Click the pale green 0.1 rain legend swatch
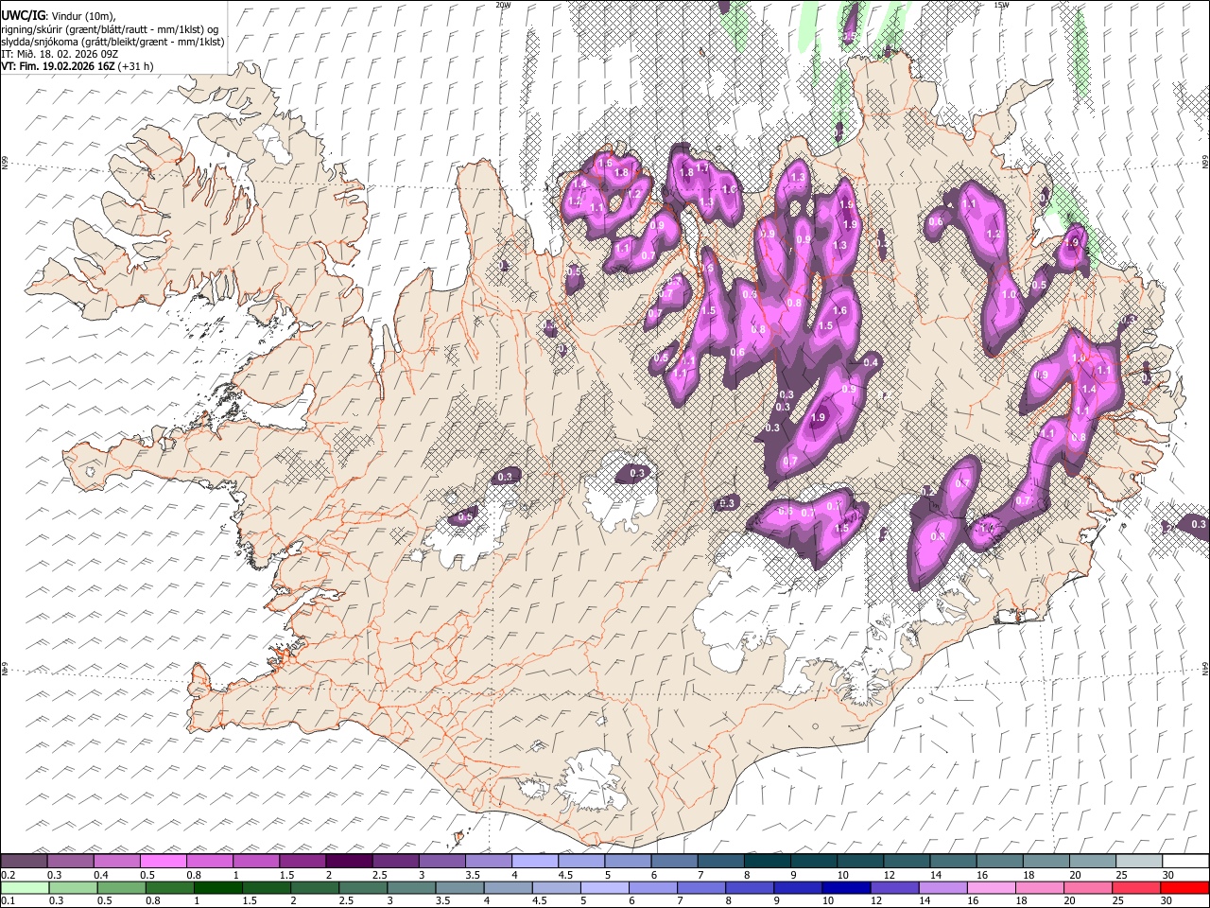Viewport: 1210px width, 908px height. tap(26, 888)
